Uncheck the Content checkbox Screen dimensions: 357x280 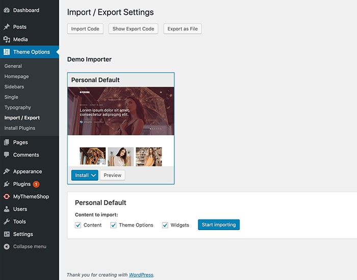click(x=78, y=225)
